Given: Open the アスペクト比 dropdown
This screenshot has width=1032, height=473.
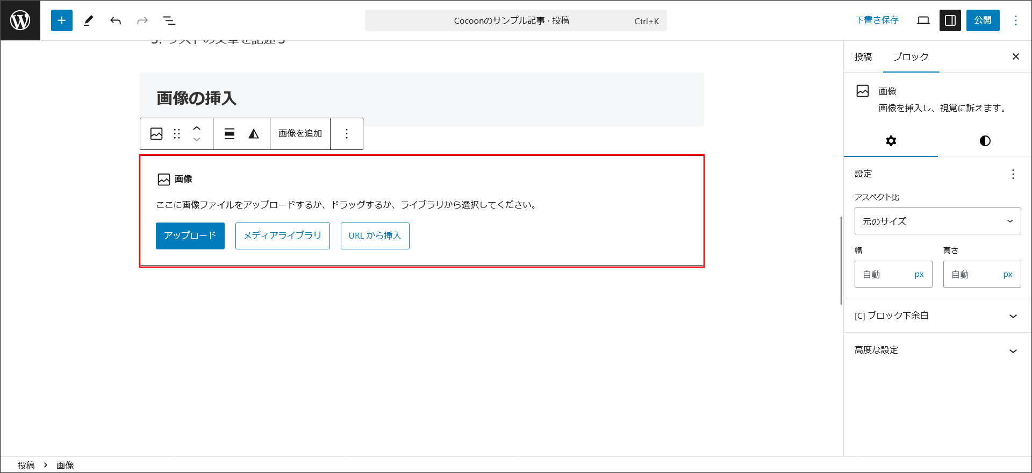Looking at the screenshot, I should pyautogui.click(x=937, y=221).
